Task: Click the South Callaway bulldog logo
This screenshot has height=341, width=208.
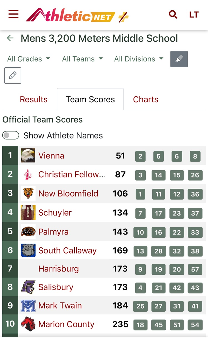Action: coord(28,251)
